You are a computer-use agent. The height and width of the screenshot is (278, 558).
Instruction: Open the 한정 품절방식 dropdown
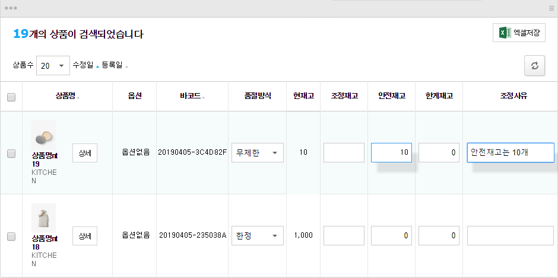tap(257, 235)
